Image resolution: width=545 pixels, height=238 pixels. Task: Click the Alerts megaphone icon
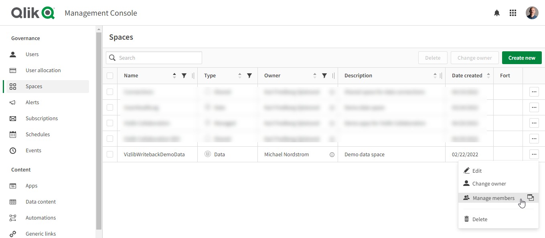13,102
